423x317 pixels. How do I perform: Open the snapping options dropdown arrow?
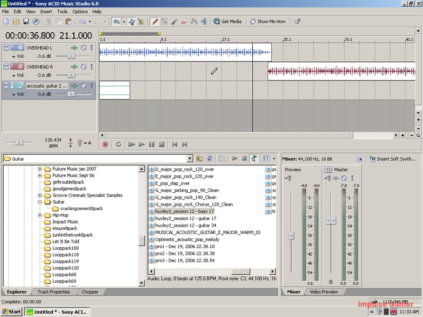[124, 22]
